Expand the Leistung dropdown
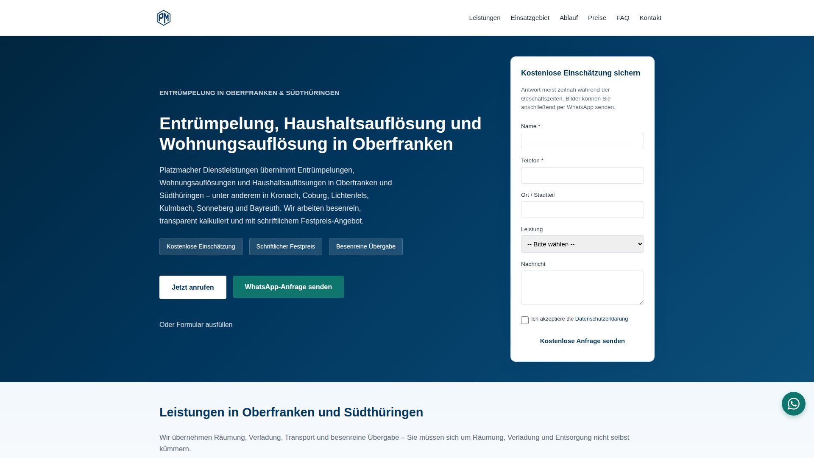This screenshot has width=814, height=458. click(x=582, y=244)
